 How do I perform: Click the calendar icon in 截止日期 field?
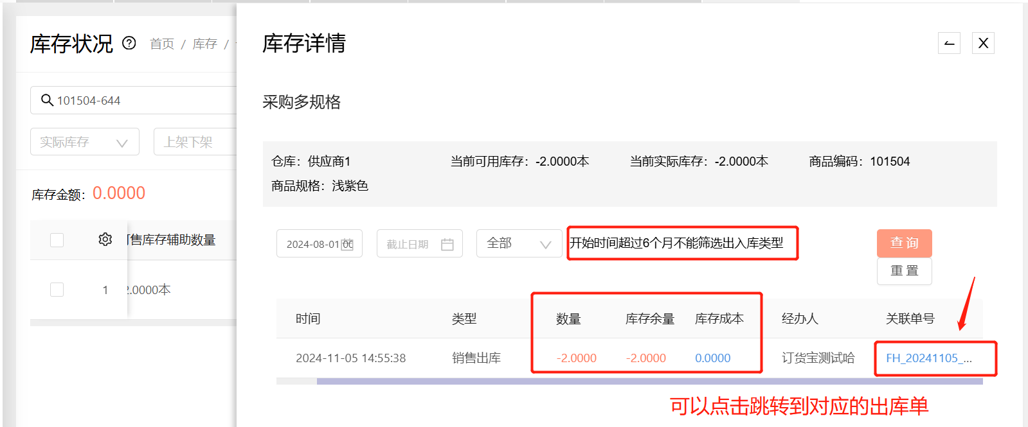pyautogui.click(x=447, y=244)
